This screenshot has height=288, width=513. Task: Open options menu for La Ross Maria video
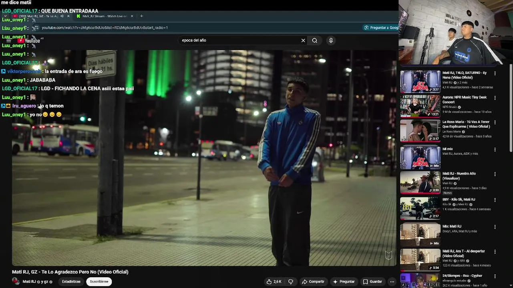(x=495, y=122)
